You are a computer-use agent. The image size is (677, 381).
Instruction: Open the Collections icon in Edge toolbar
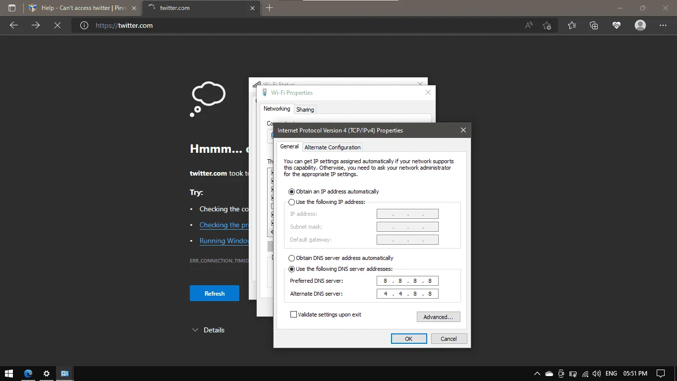click(x=594, y=25)
